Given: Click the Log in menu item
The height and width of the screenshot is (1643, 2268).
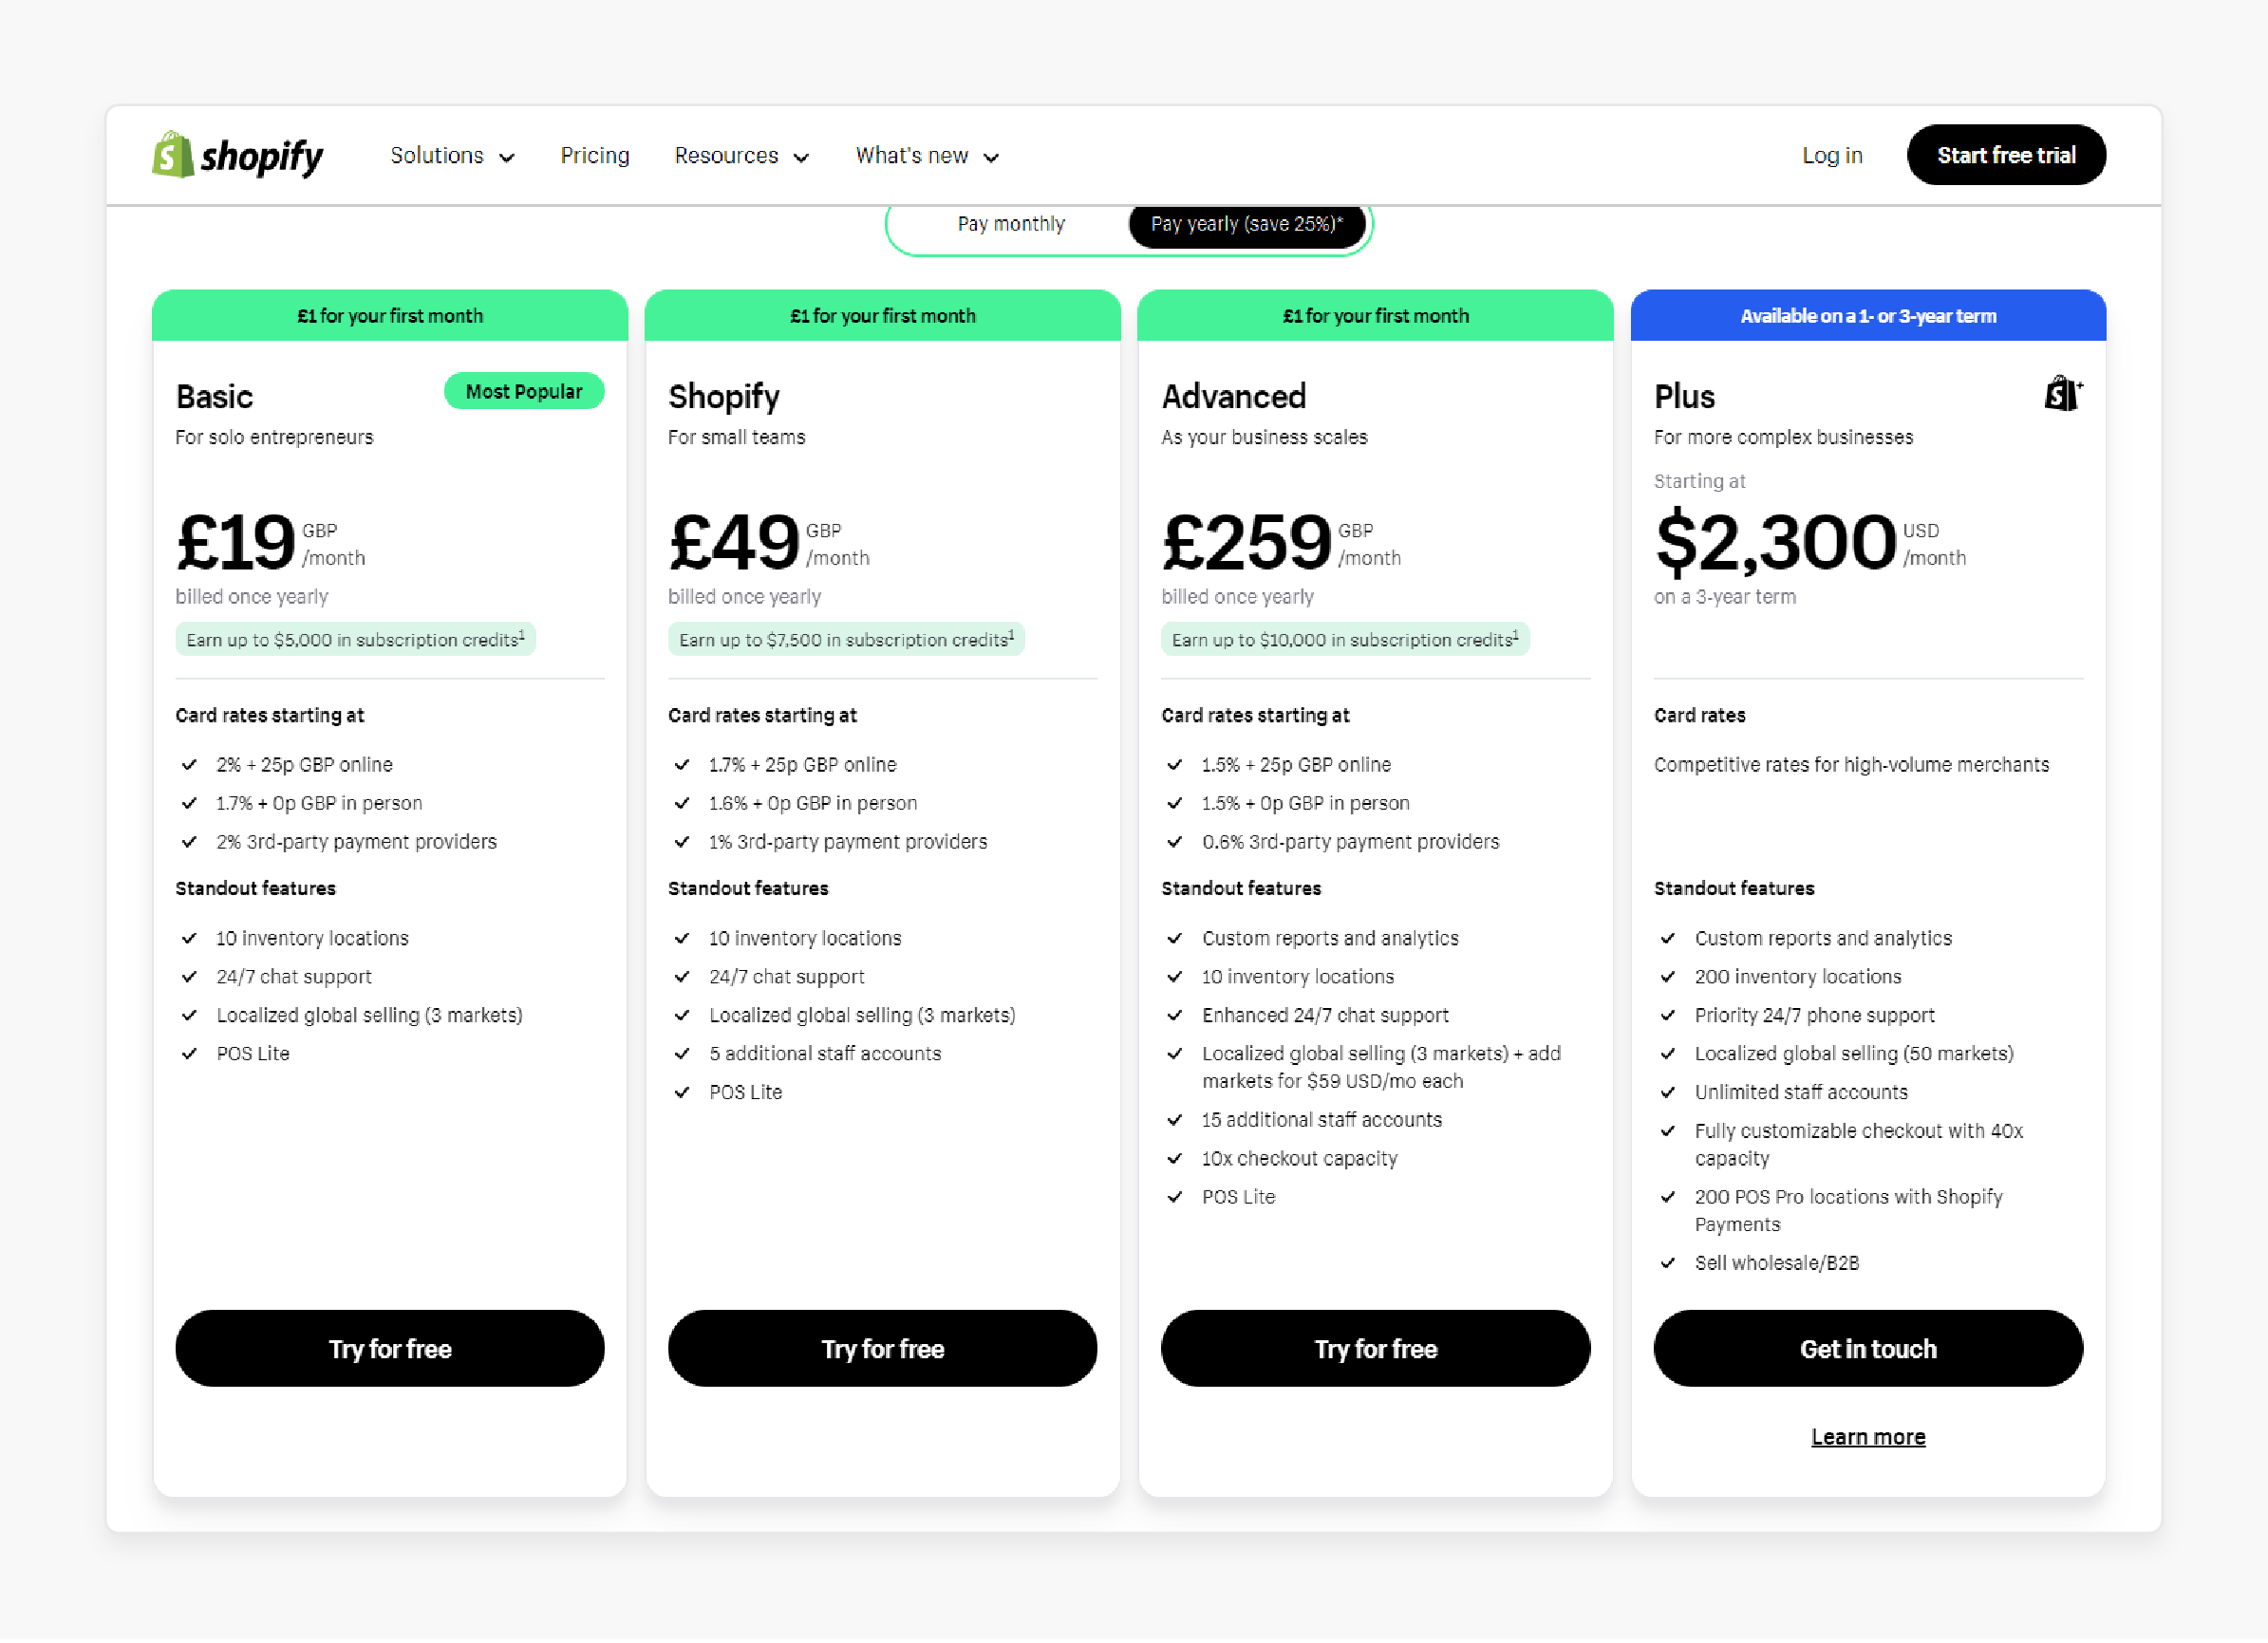Looking at the screenshot, I should coord(1833,157).
